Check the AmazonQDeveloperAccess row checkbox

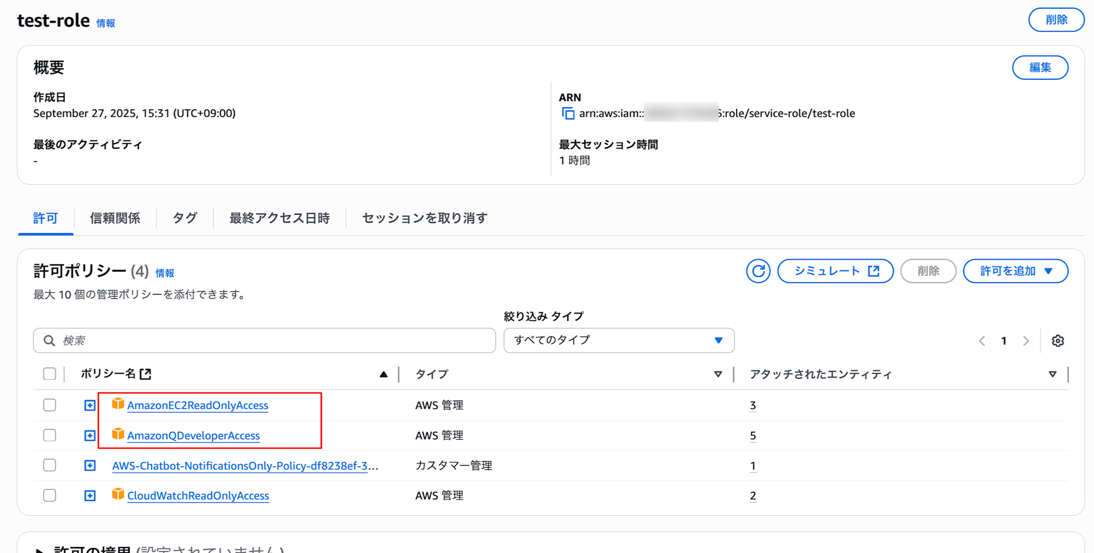coord(50,435)
